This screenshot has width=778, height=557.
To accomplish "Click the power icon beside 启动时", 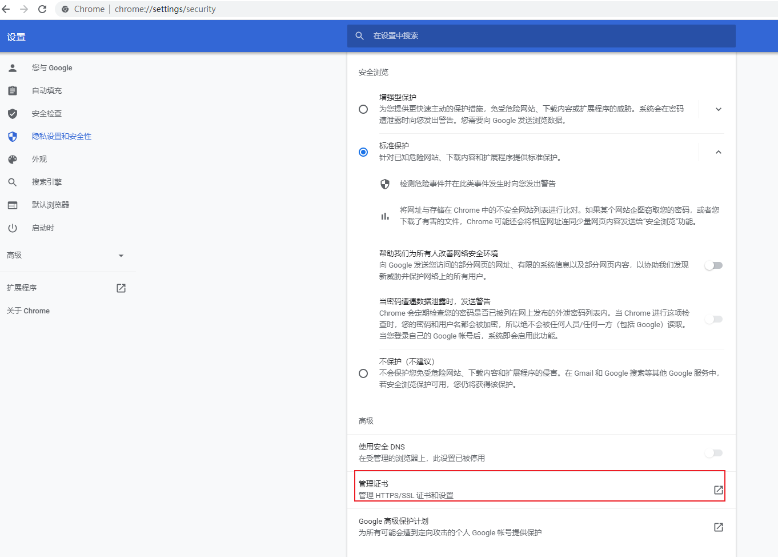I will pyautogui.click(x=13, y=228).
